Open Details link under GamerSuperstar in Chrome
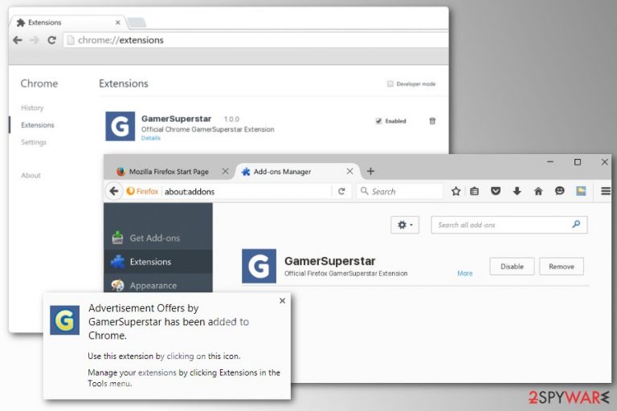This screenshot has width=617, height=411. pyautogui.click(x=151, y=138)
